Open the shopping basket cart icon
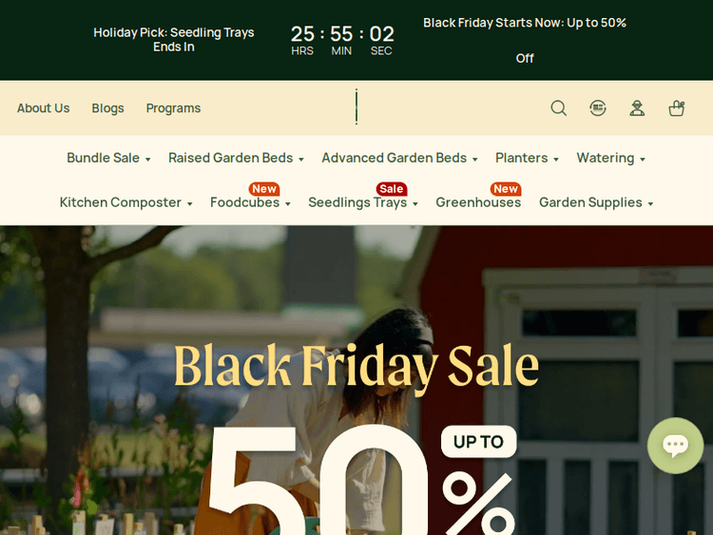The height and width of the screenshot is (535, 713). 677,108
